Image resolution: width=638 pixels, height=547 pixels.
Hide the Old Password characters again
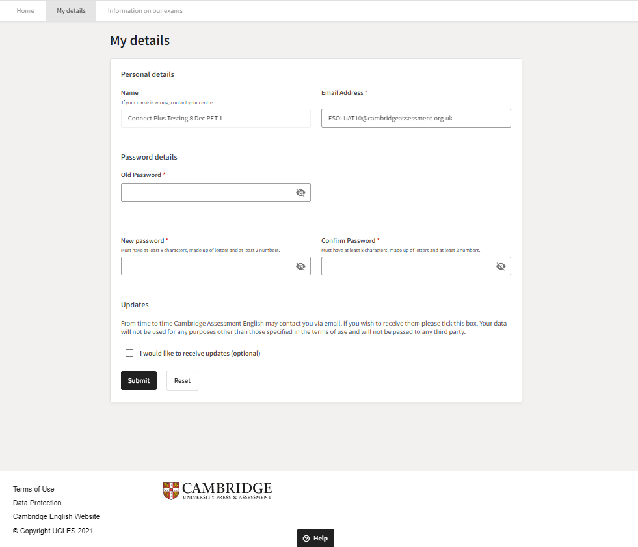(300, 192)
